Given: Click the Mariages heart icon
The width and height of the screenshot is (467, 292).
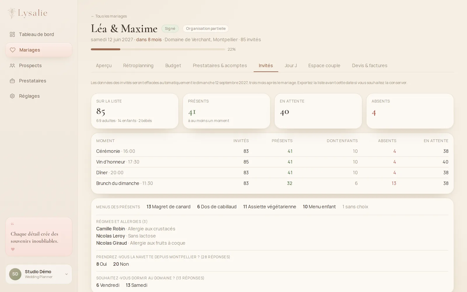Looking at the screenshot, I should [x=13, y=50].
